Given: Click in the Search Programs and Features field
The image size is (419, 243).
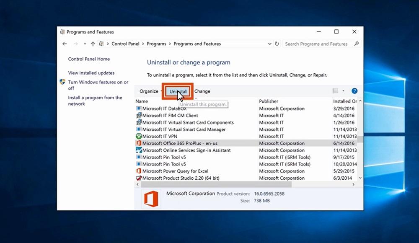Looking at the screenshot, I should tap(318, 44).
